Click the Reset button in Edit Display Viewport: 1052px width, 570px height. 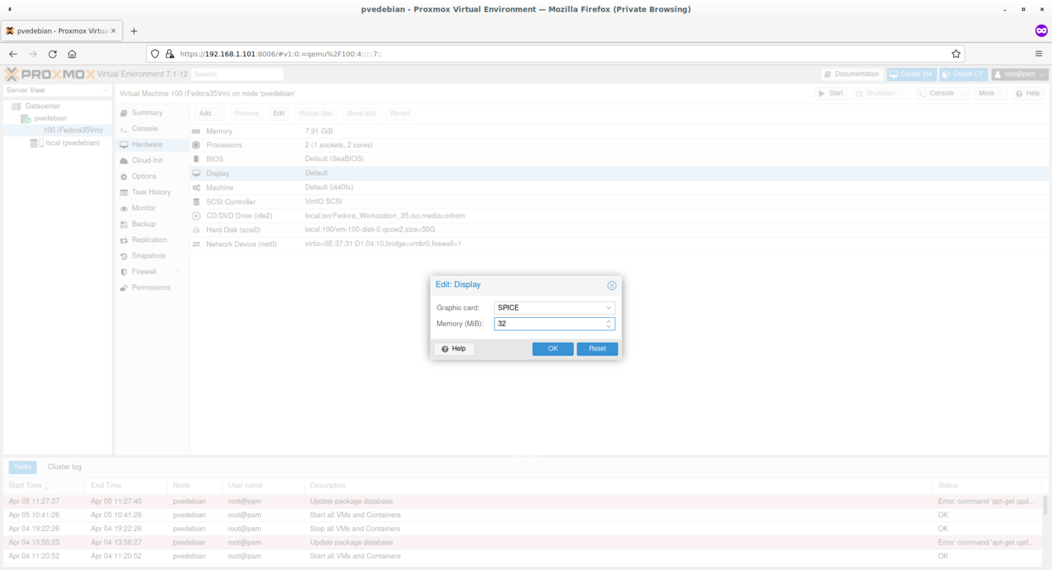click(597, 349)
